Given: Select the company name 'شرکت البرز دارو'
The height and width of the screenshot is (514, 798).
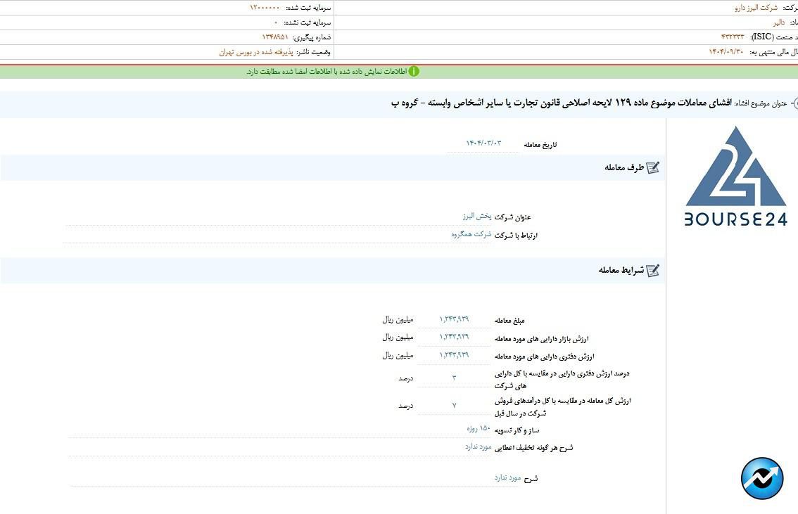Looking at the screenshot, I should tap(756, 8).
